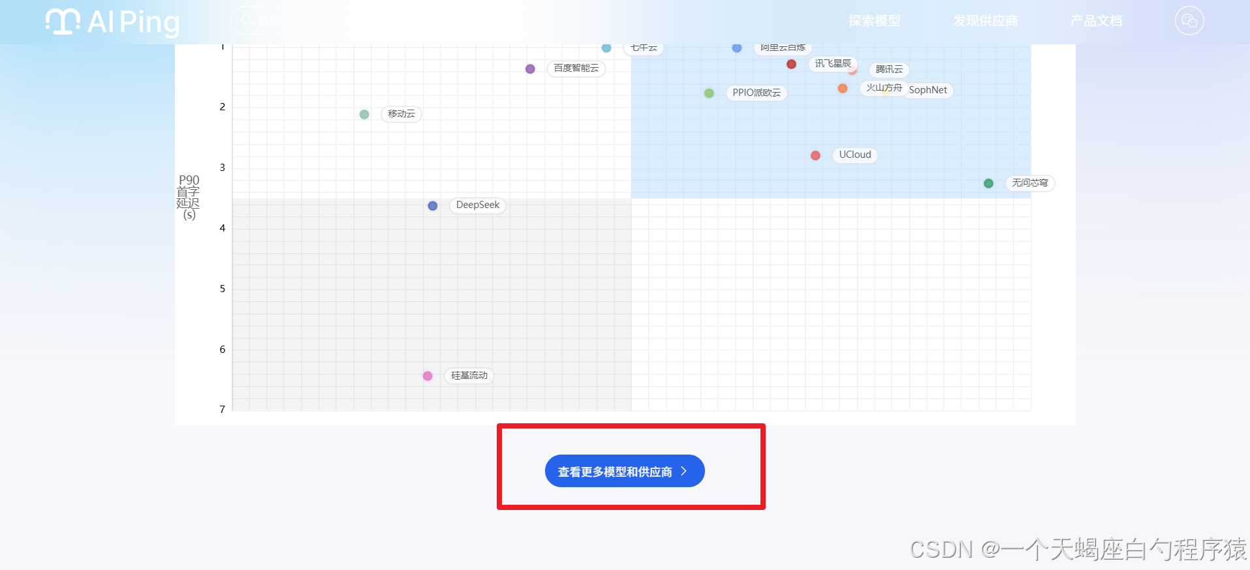Click the P90 首字延迟 axis title
The width and height of the screenshot is (1250, 570).
tap(189, 197)
